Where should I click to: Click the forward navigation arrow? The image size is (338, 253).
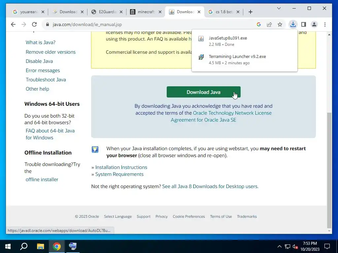(x=24, y=24)
